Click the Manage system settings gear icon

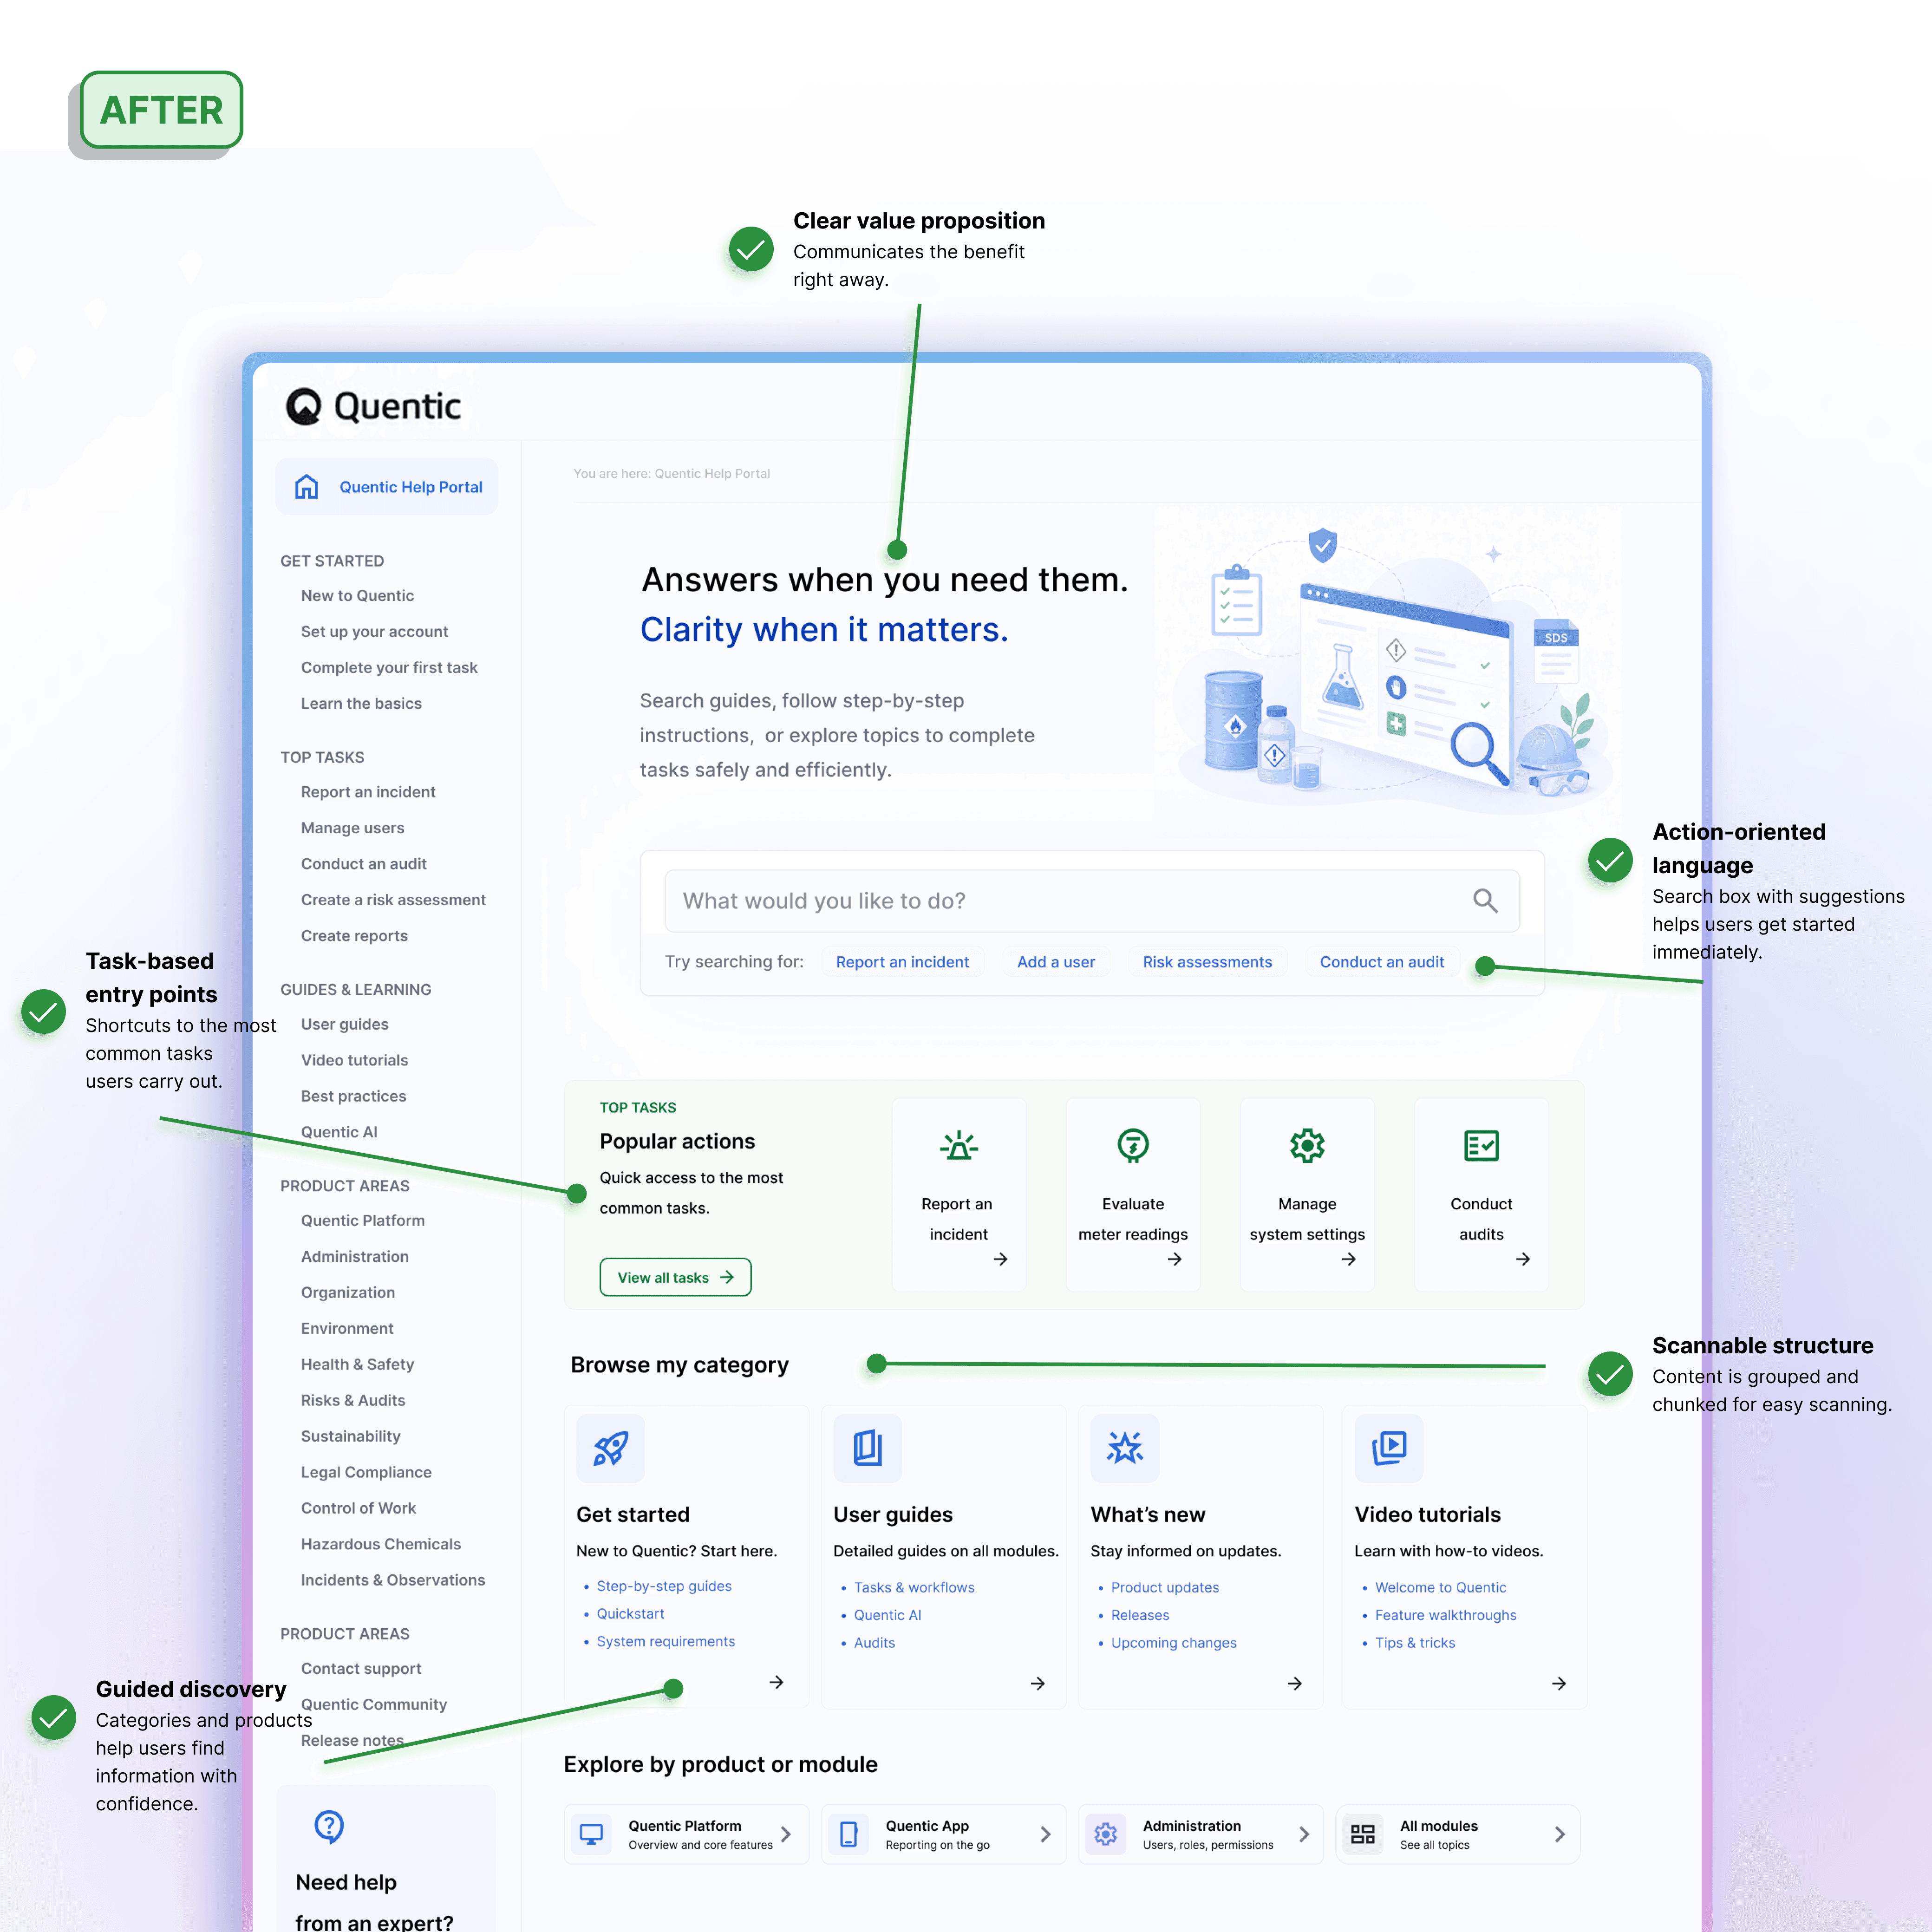(x=1307, y=1146)
